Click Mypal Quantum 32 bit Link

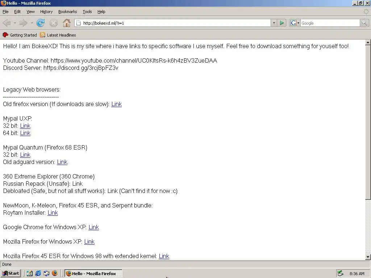[25, 155]
